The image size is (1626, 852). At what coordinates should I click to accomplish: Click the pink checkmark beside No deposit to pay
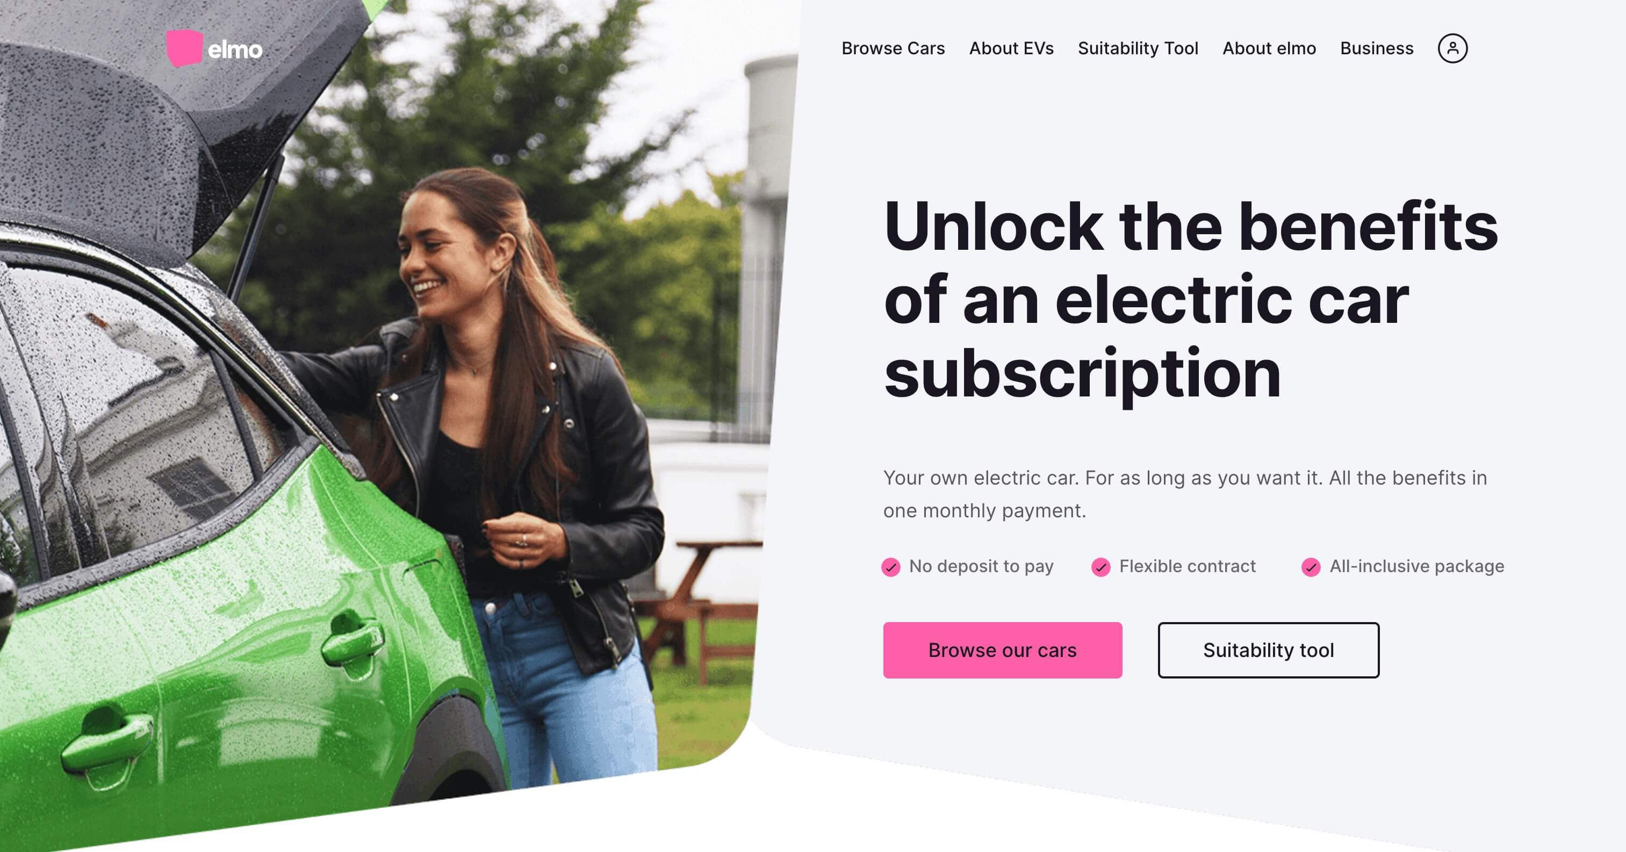(890, 567)
